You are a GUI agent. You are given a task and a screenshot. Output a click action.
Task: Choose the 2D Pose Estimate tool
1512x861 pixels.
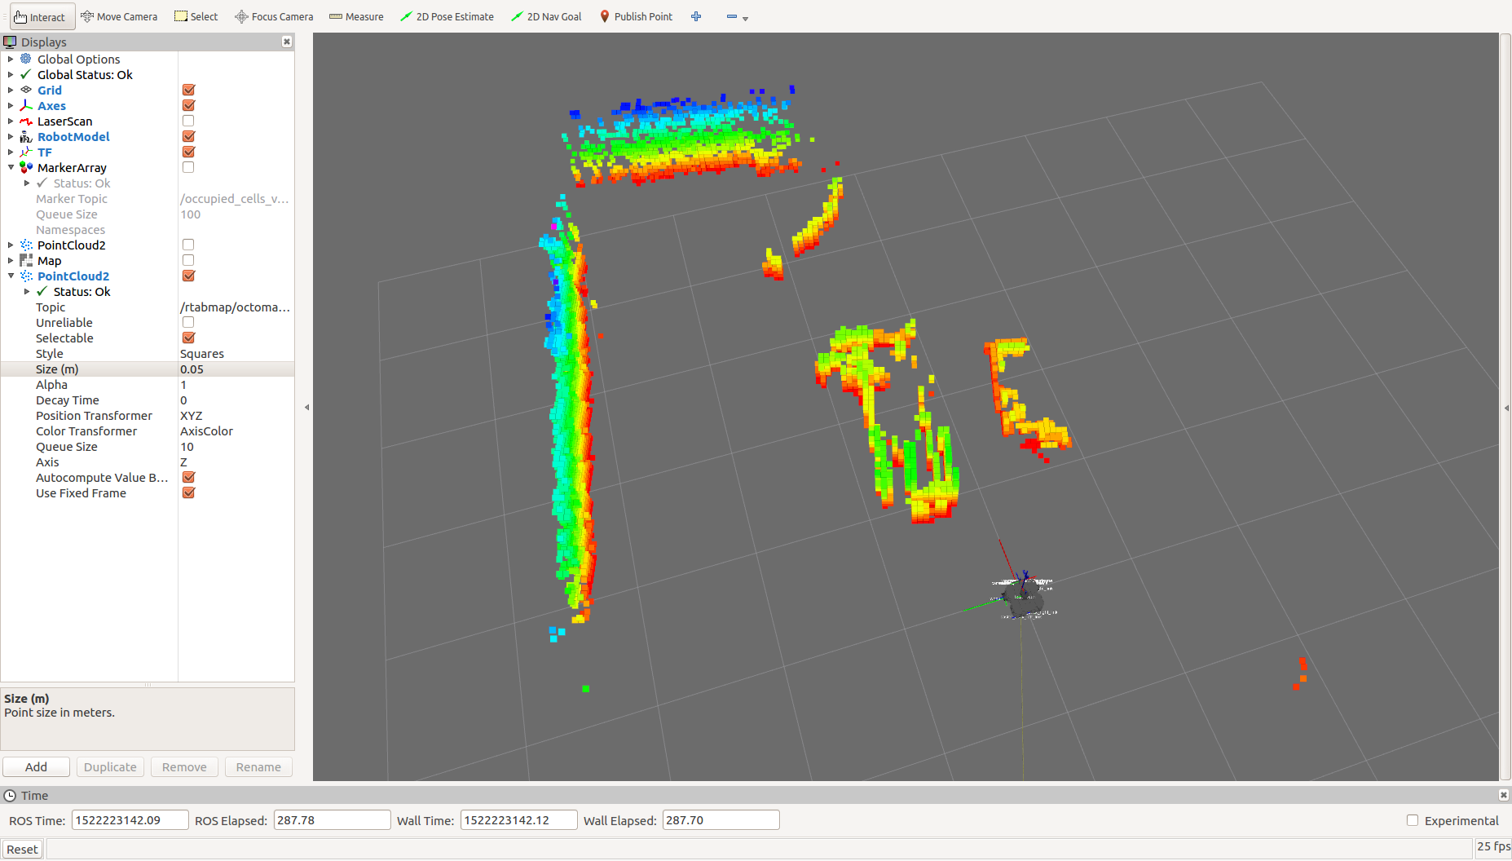[447, 16]
